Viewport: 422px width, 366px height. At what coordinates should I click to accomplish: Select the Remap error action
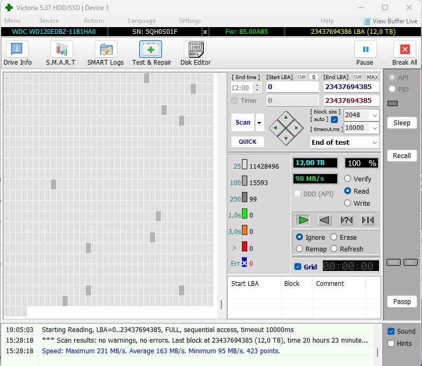click(x=299, y=249)
